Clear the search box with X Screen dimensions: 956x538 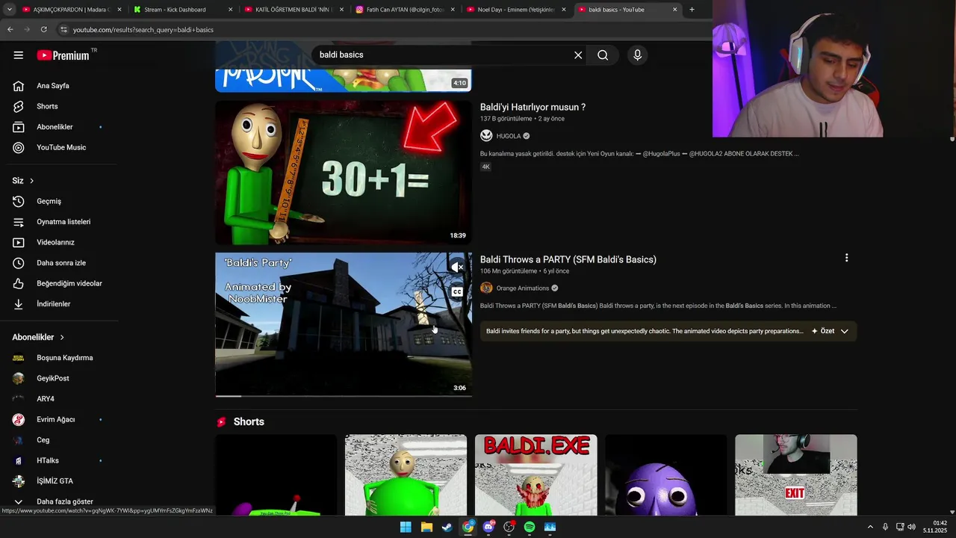pos(578,55)
